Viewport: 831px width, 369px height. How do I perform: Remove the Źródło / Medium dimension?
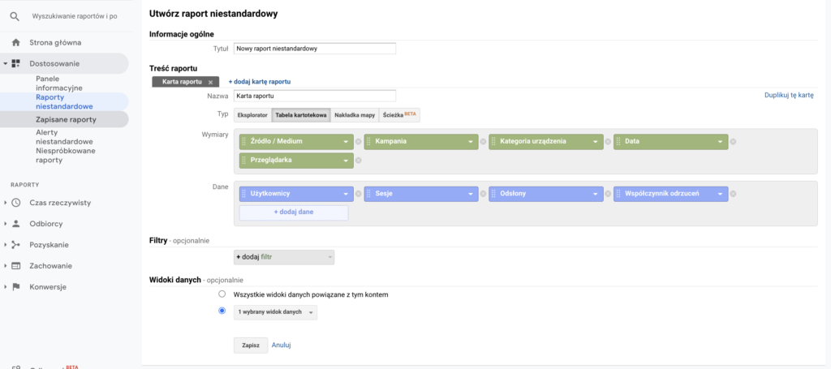point(358,142)
